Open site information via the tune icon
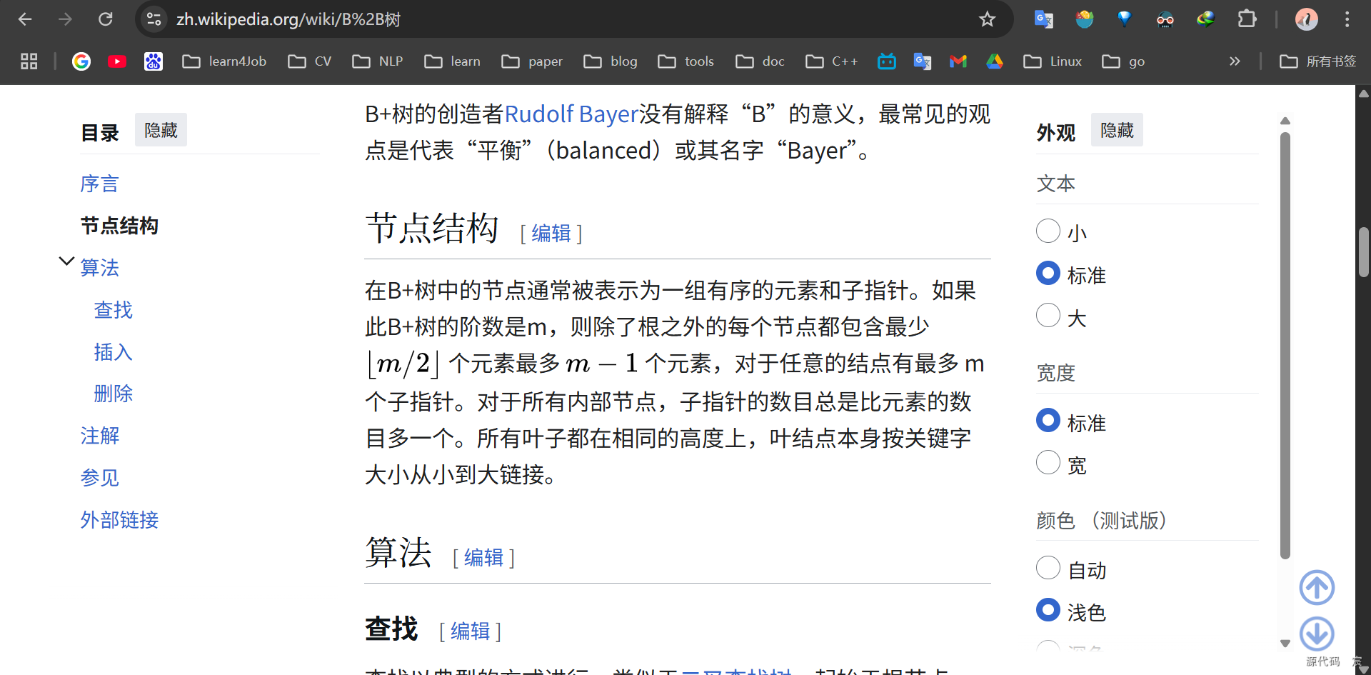Viewport: 1371px width, 675px height. [154, 19]
